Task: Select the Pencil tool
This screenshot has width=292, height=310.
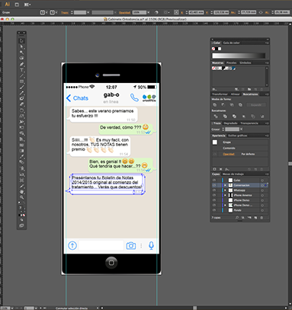Action: point(21,93)
